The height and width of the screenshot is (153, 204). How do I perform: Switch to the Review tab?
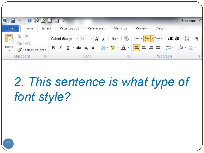pos(141,28)
